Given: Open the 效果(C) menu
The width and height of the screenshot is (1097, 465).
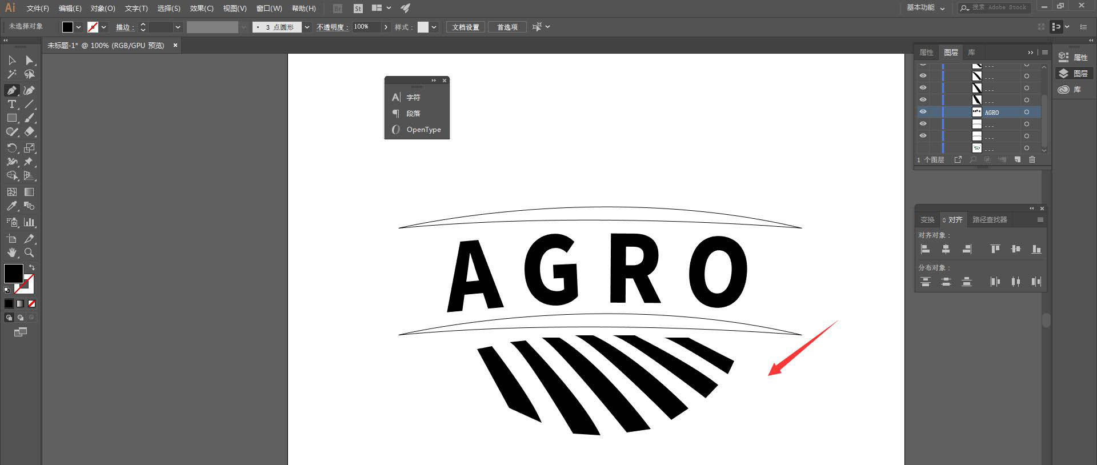Looking at the screenshot, I should (x=202, y=9).
